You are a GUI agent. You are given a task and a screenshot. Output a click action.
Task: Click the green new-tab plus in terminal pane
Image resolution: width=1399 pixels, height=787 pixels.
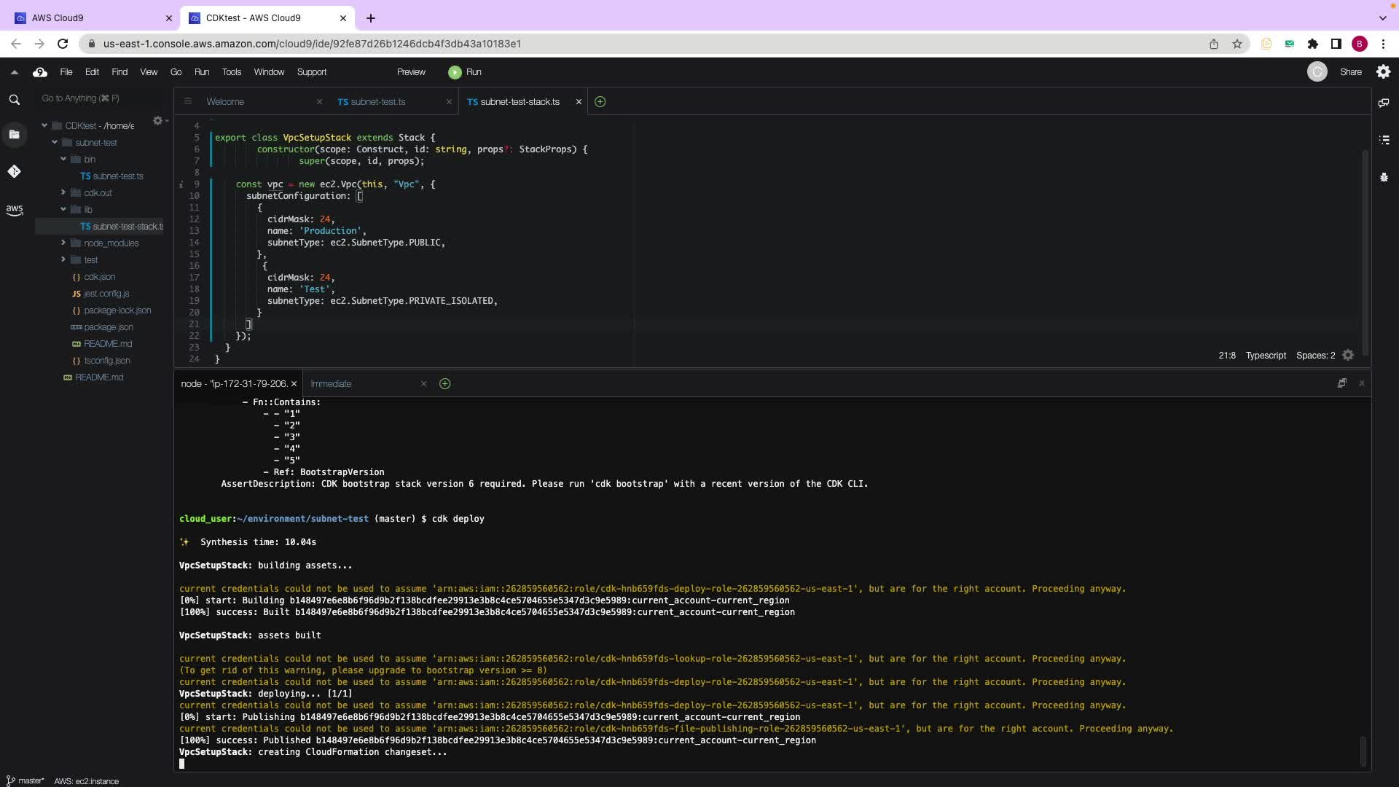[444, 384]
